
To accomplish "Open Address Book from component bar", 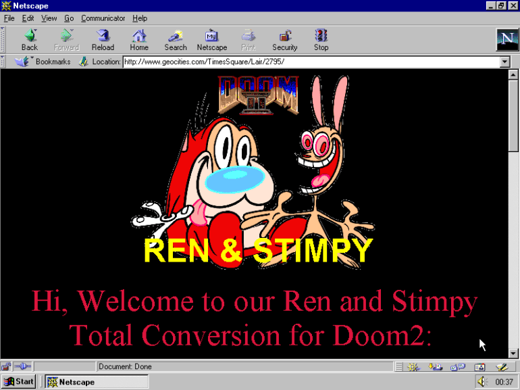I will (480, 367).
